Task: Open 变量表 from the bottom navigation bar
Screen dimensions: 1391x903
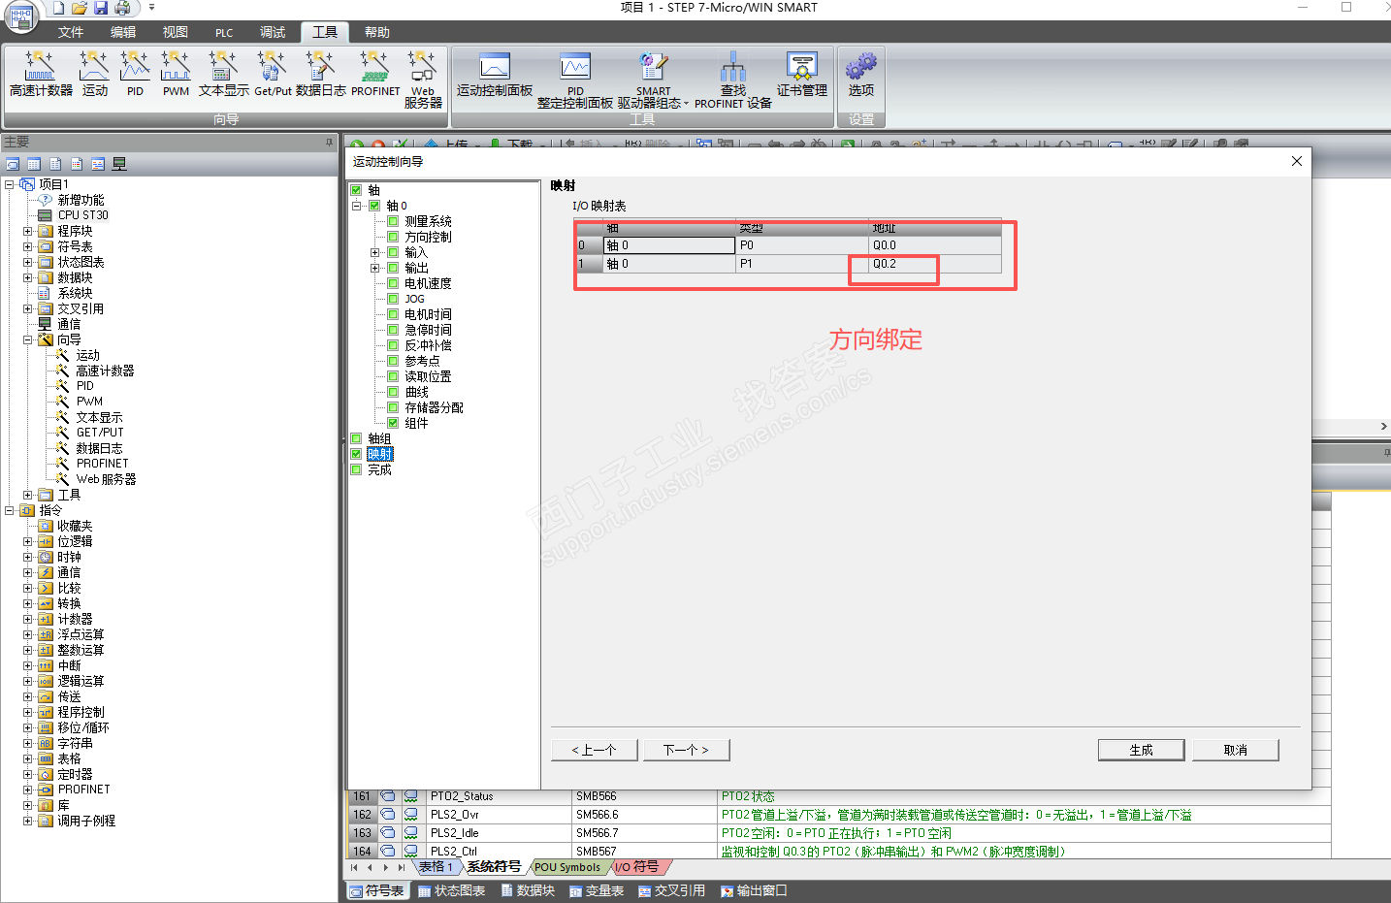Action: coord(597,890)
